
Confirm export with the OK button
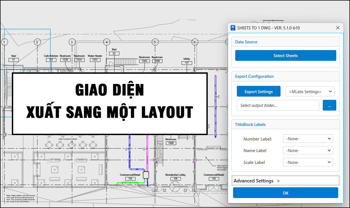point(285,193)
